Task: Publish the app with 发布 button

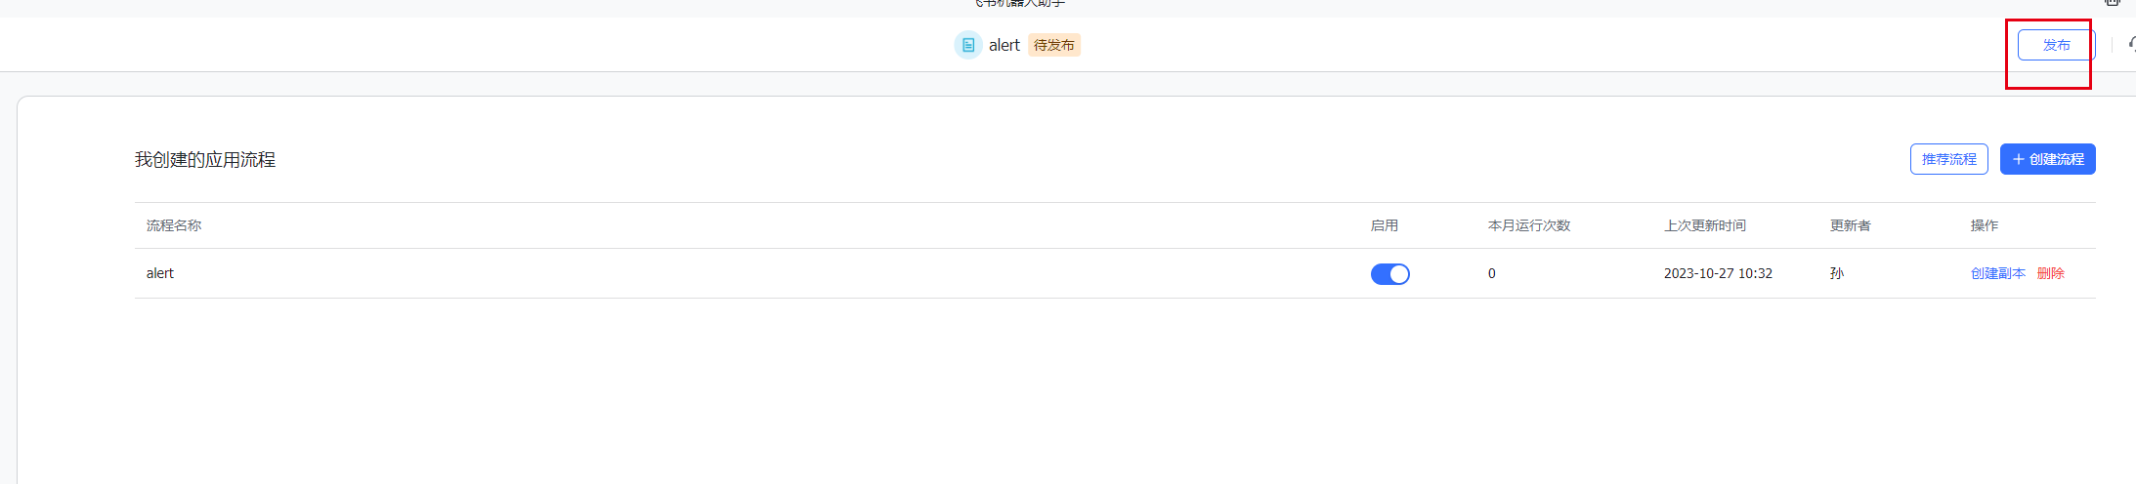Action: (x=2056, y=45)
